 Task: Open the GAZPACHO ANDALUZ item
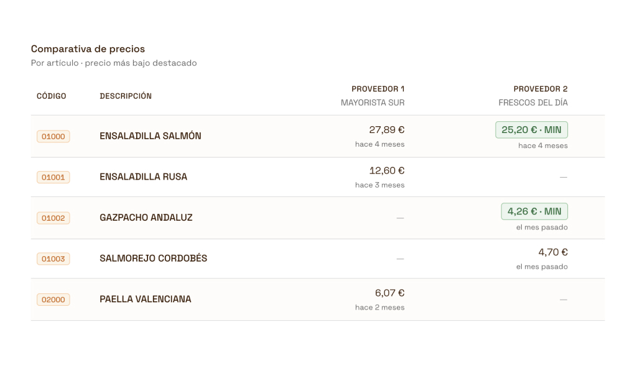(146, 218)
